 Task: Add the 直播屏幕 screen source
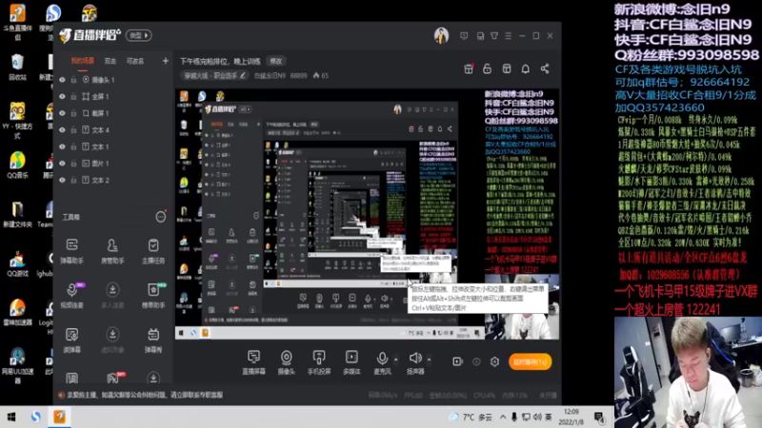253,362
